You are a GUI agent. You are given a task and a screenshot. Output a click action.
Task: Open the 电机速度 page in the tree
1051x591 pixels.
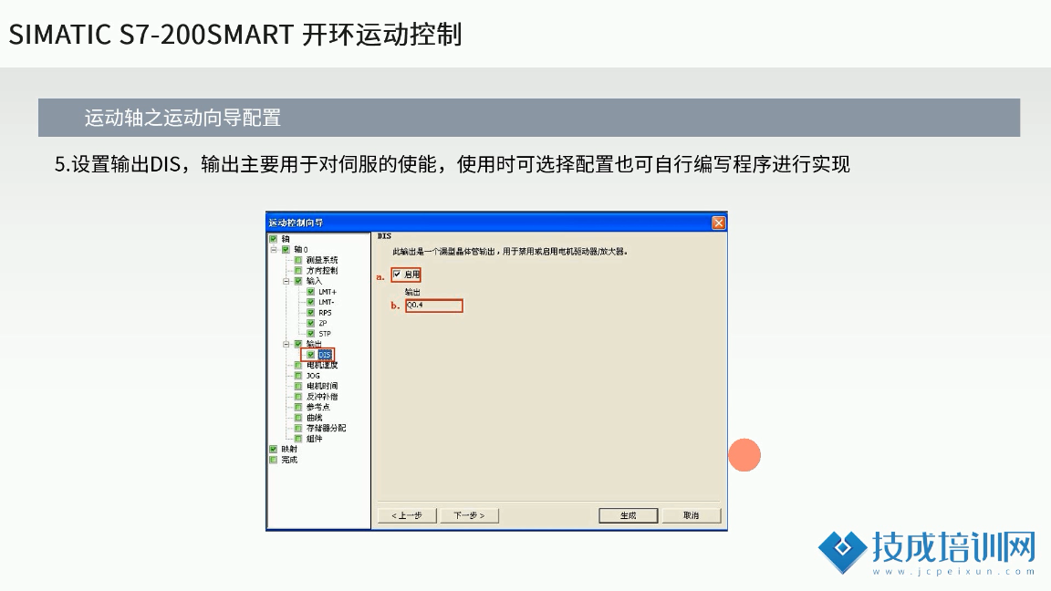(x=322, y=365)
